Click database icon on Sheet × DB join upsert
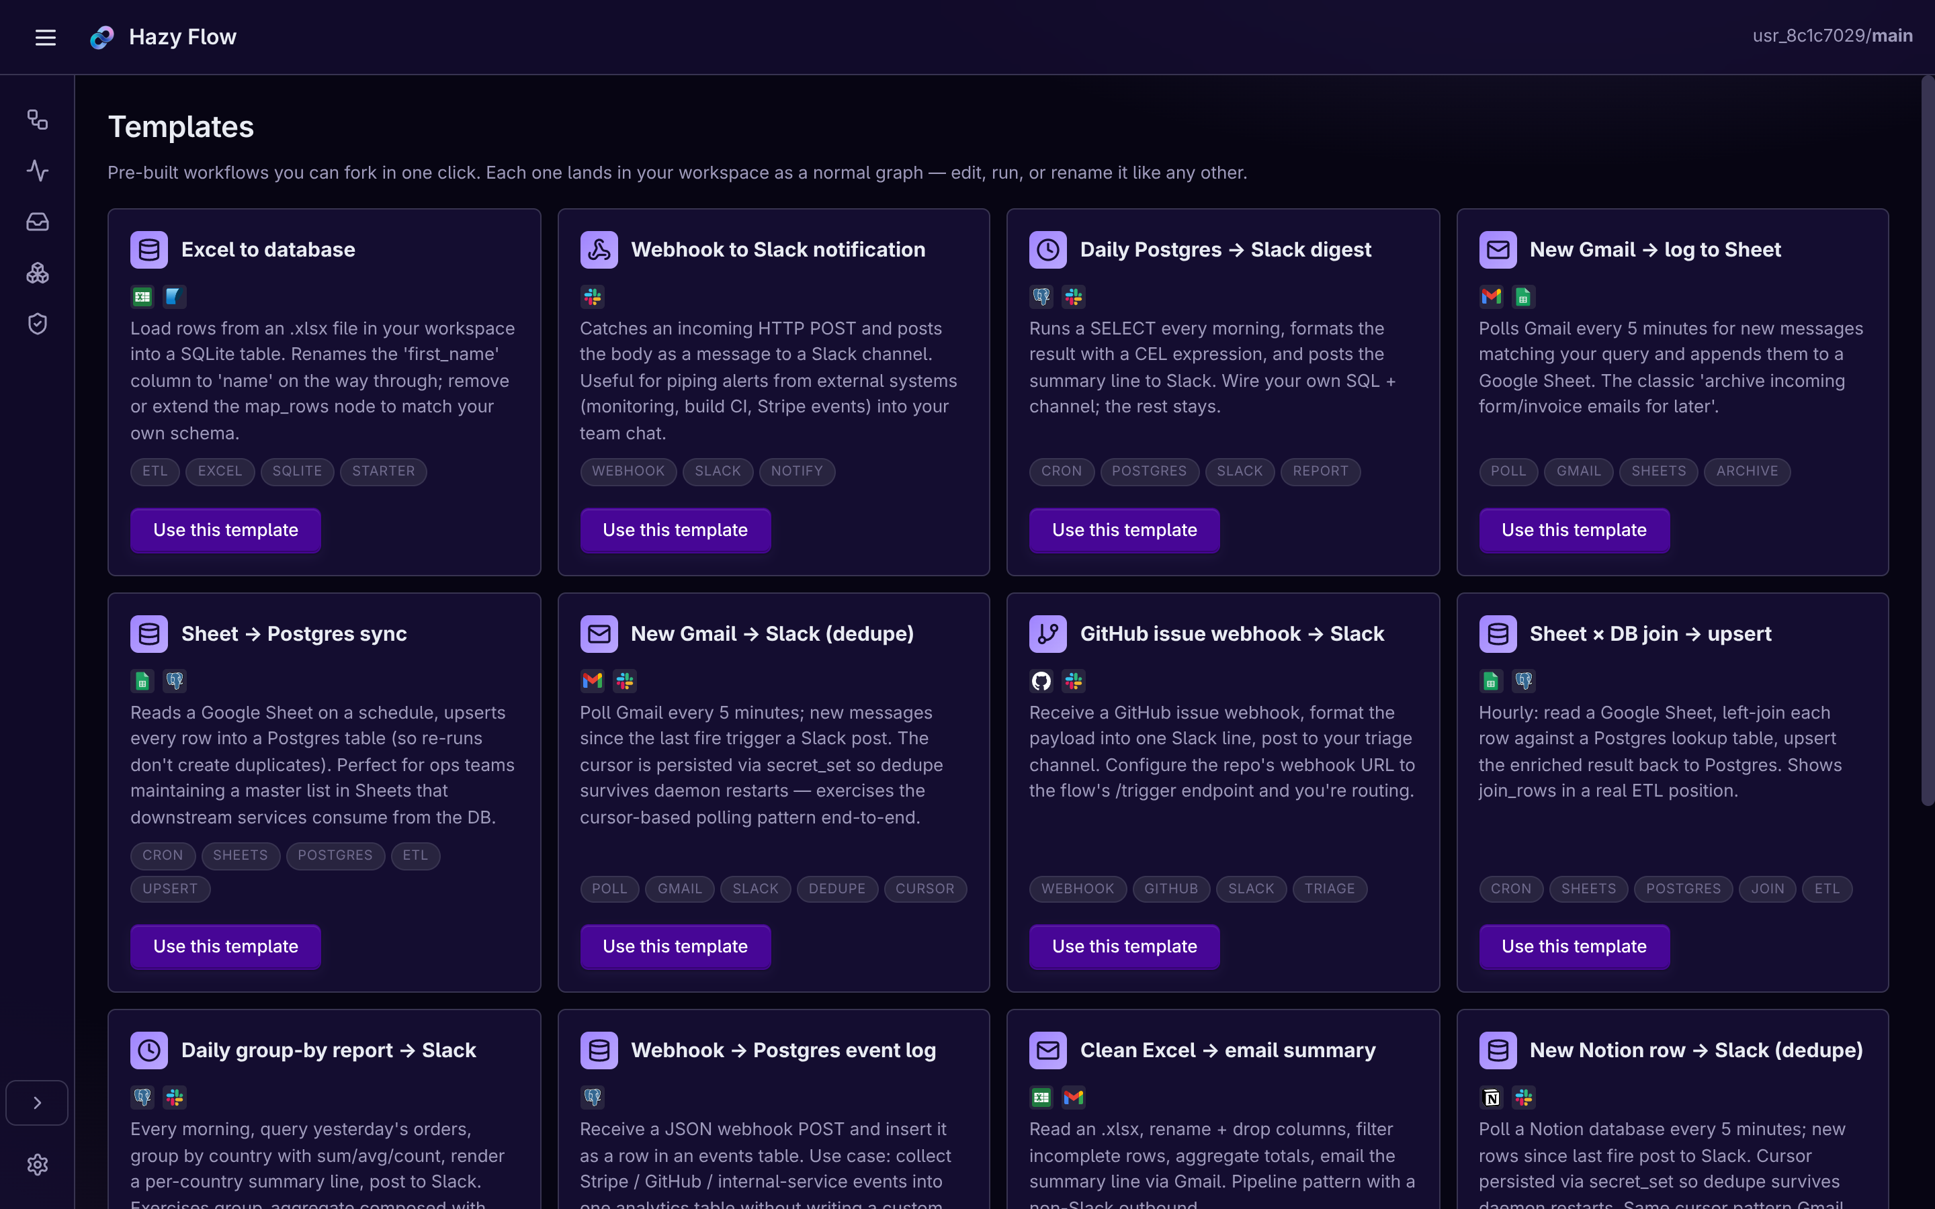Image resolution: width=1935 pixels, height=1209 pixels. [x=1498, y=634]
